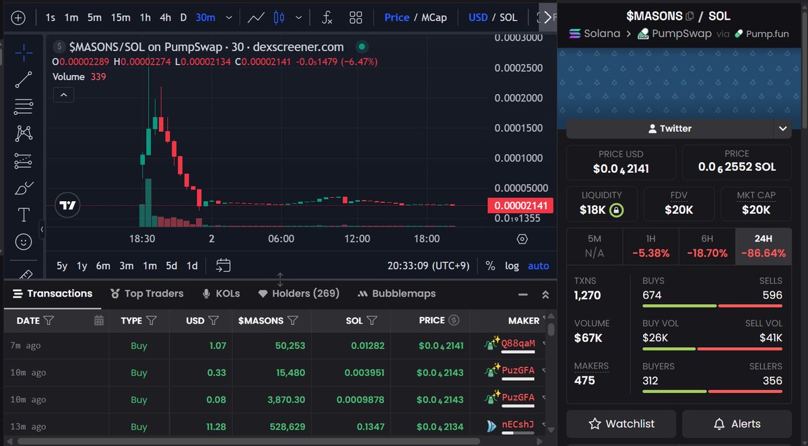Select the 6H stats tab

pos(707,246)
